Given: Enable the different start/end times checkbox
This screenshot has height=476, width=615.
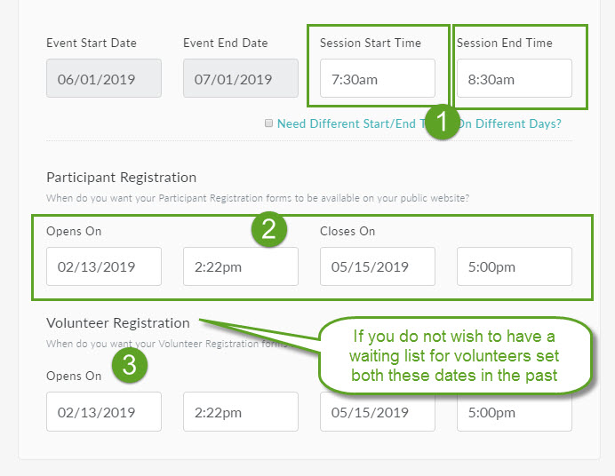Looking at the screenshot, I should (268, 123).
